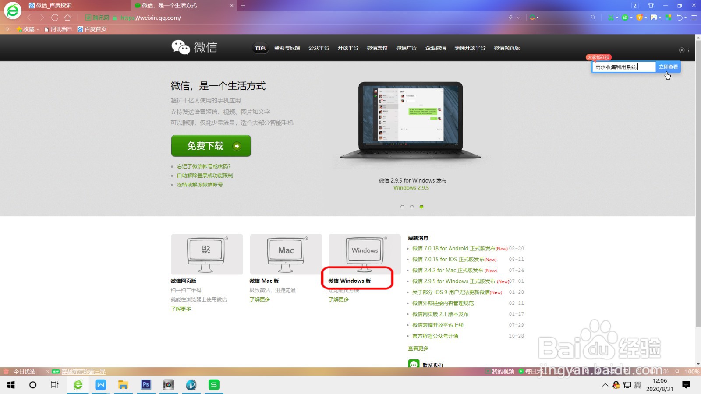This screenshot has width=701, height=394.
Task: Open File Explorer from the taskbar
Action: pyautogui.click(x=123, y=385)
